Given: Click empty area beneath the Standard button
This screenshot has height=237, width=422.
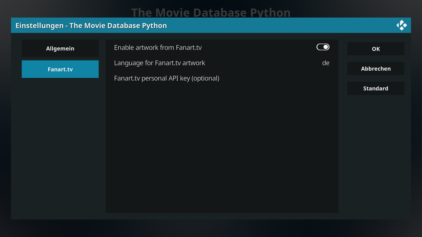Looking at the screenshot, I should coord(376,156).
